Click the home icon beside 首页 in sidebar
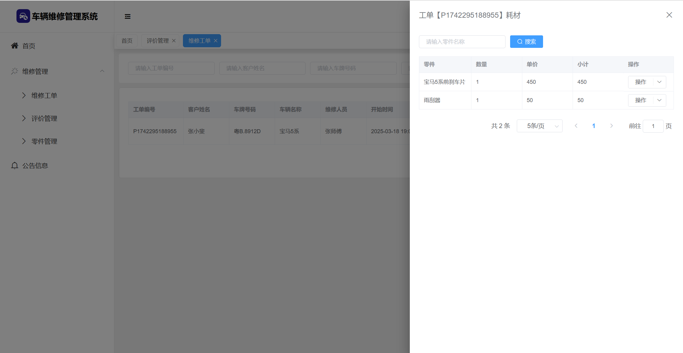683x353 pixels. click(x=15, y=46)
